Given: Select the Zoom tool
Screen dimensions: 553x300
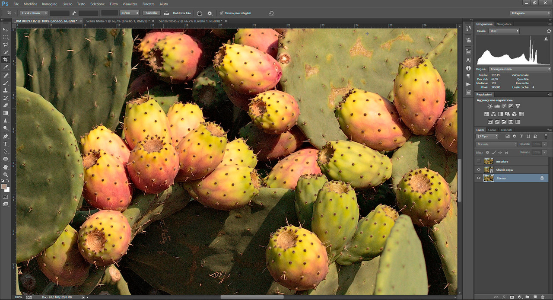Looking at the screenshot, I should tap(6, 174).
